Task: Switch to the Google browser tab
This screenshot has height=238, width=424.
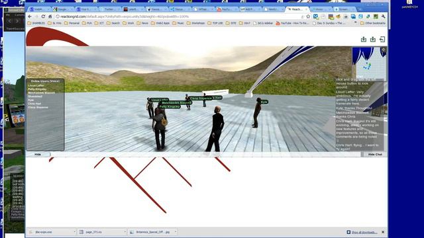Action: [x=62, y=9]
